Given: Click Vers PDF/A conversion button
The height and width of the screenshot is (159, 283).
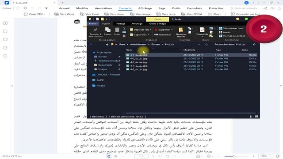Looking at the screenshot, I should [191, 14].
